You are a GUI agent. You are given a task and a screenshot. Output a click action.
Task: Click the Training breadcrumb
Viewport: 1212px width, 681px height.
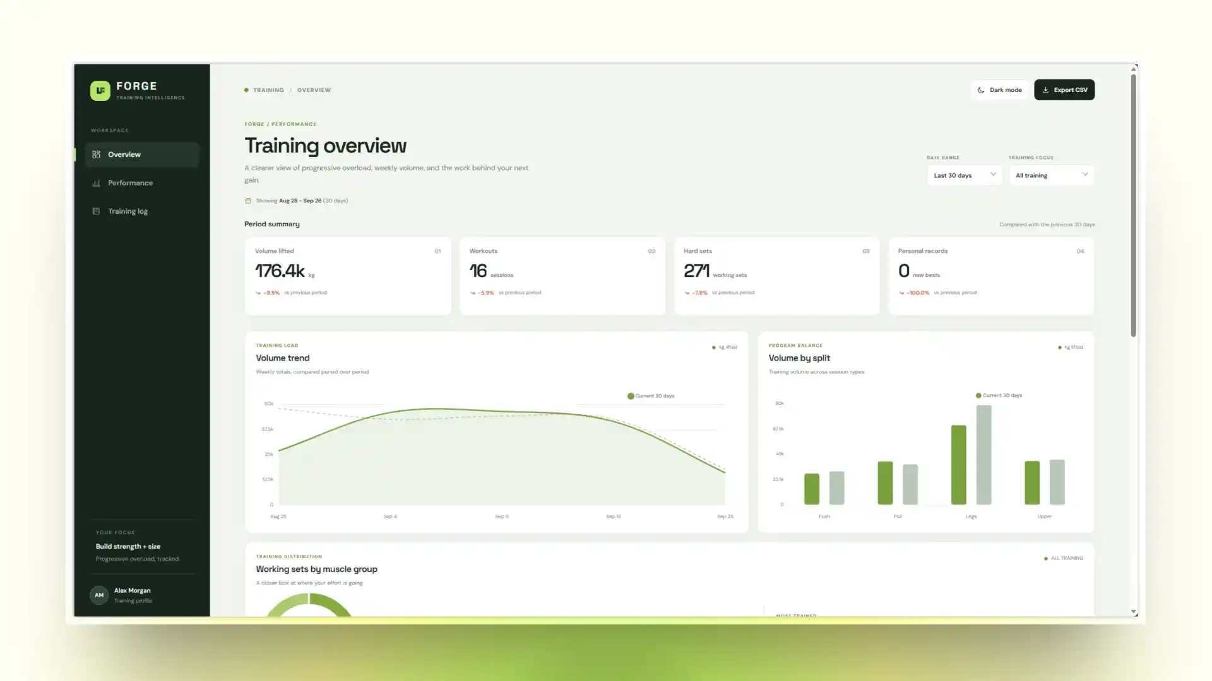[x=268, y=90]
